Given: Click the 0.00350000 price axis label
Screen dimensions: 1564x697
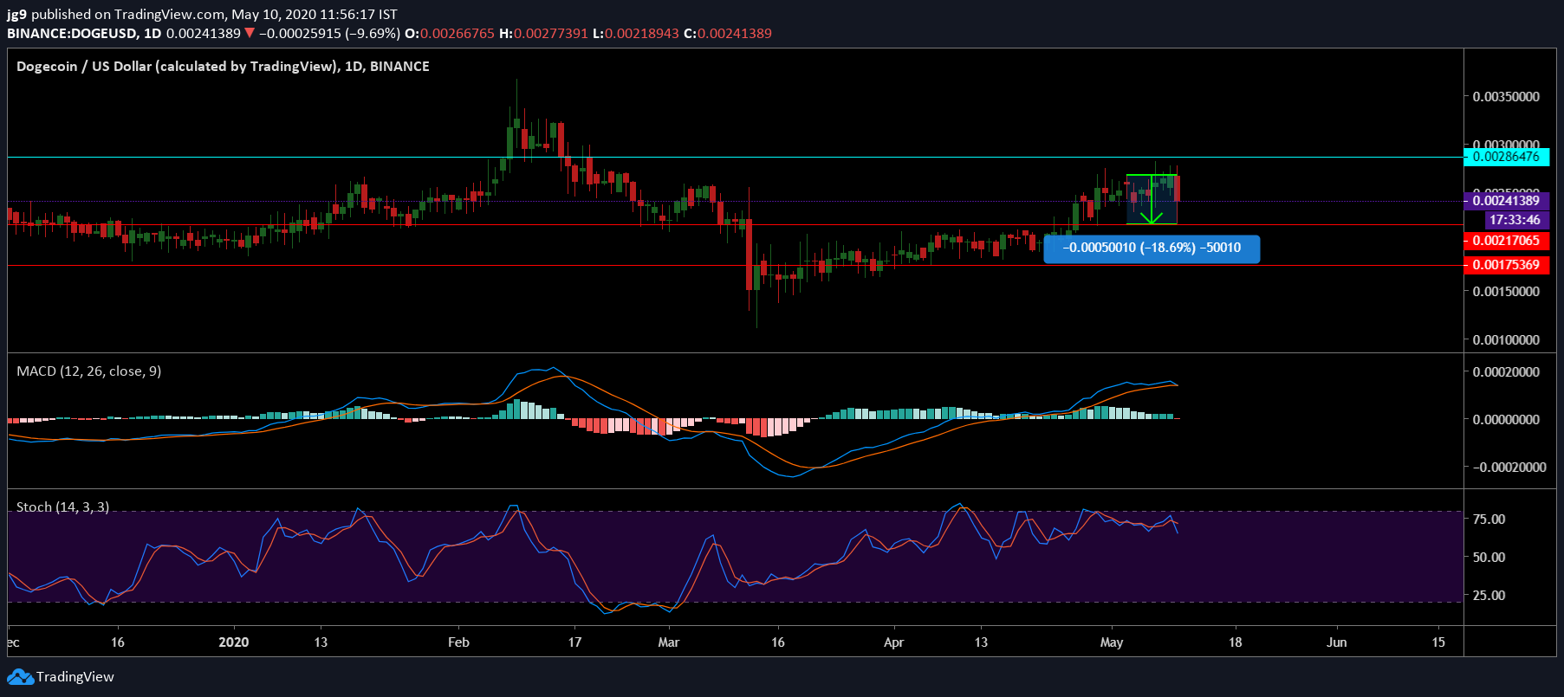Looking at the screenshot, I should [1507, 97].
